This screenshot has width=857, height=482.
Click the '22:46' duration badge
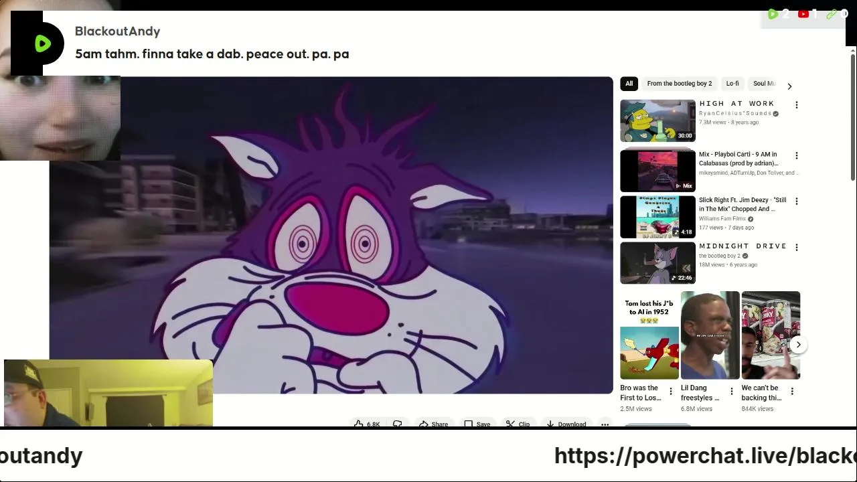point(684,278)
